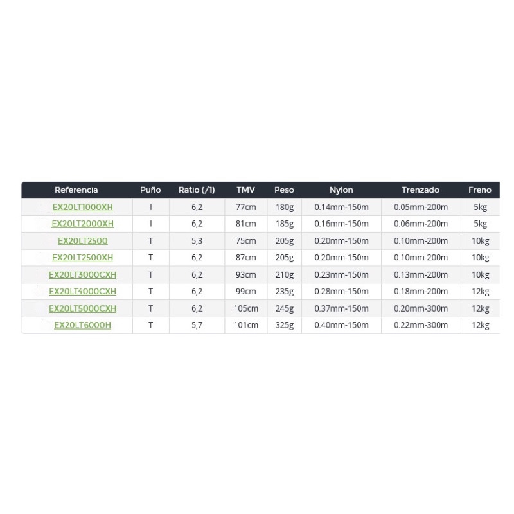Click the Nylon column header
Image resolution: width=514 pixels, height=514 pixels.
point(341,190)
